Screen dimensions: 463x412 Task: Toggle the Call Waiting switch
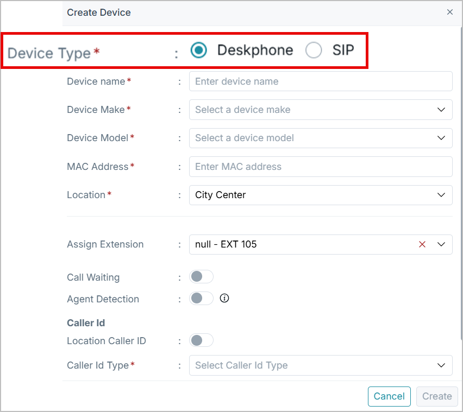point(202,277)
